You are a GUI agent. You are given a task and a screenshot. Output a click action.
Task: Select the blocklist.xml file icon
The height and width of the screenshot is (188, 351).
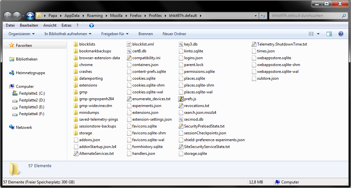129,44
